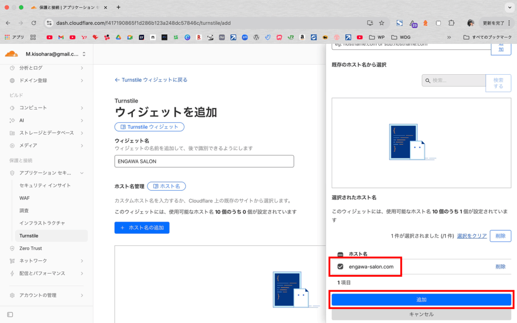Expand the ストレージとデータベース section
517x323 pixels.
tap(46, 133)
